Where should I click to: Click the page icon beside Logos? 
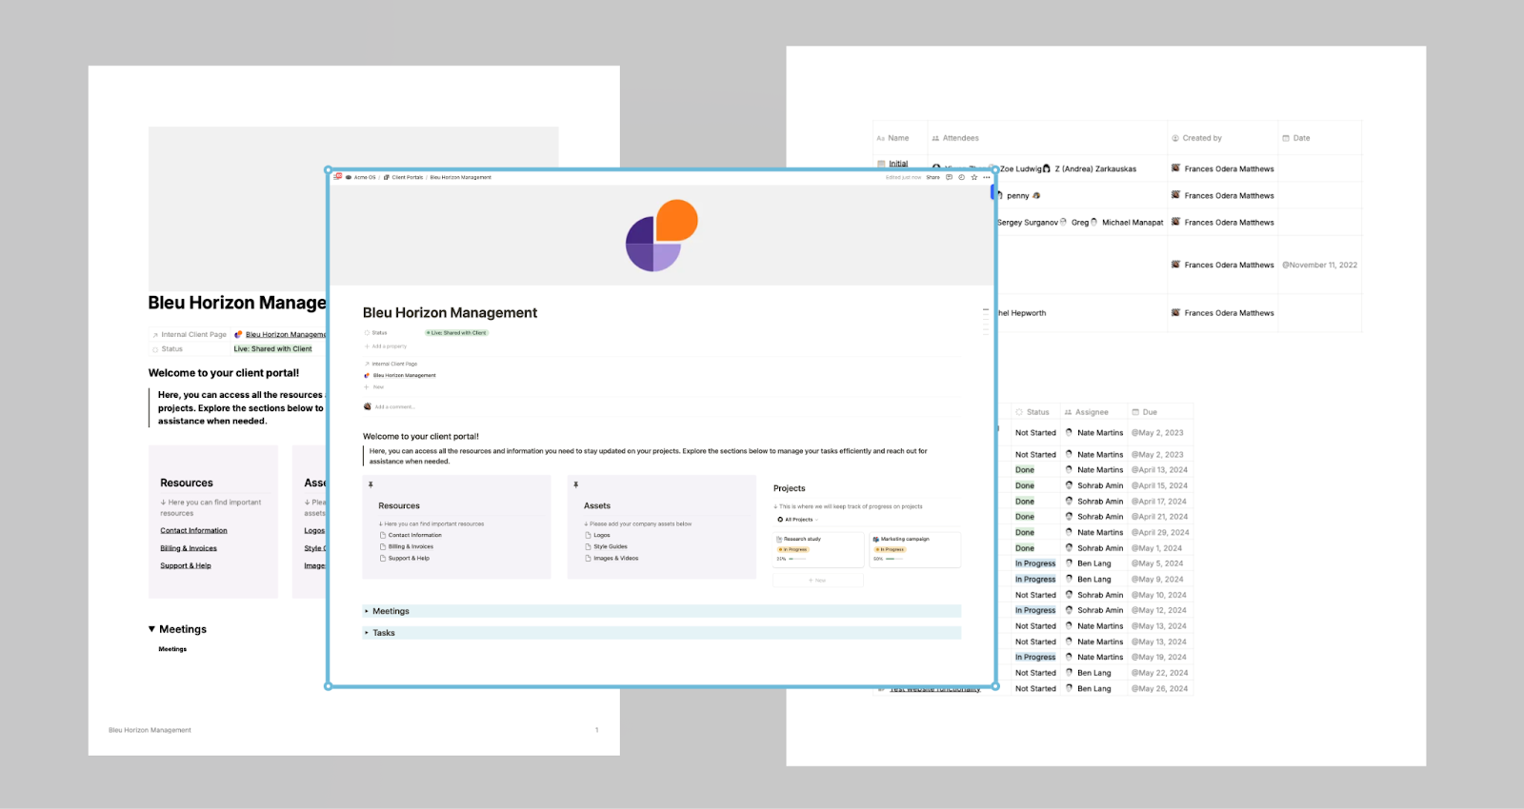point(588,535)
